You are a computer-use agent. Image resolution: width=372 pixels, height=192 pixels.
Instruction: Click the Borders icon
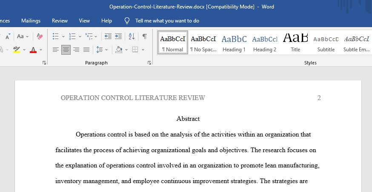[135, 50]
